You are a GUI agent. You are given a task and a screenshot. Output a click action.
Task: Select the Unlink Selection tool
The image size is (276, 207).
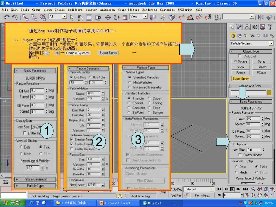pyautogui.click(x=34, y=17)
